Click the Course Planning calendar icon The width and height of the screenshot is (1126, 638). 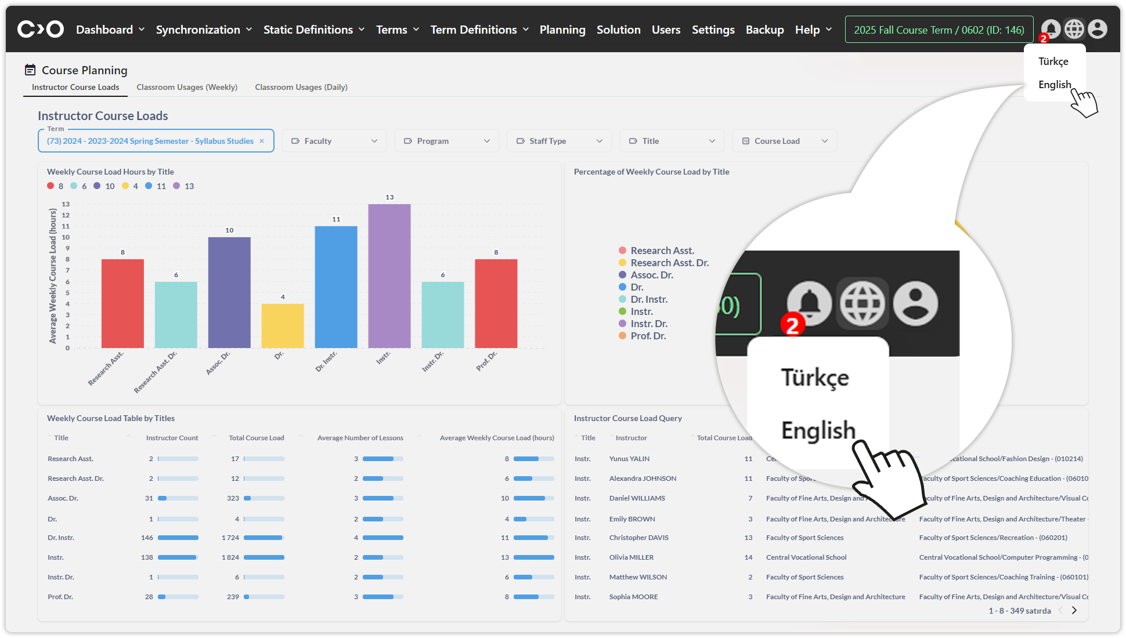click(x=30, y=70)
